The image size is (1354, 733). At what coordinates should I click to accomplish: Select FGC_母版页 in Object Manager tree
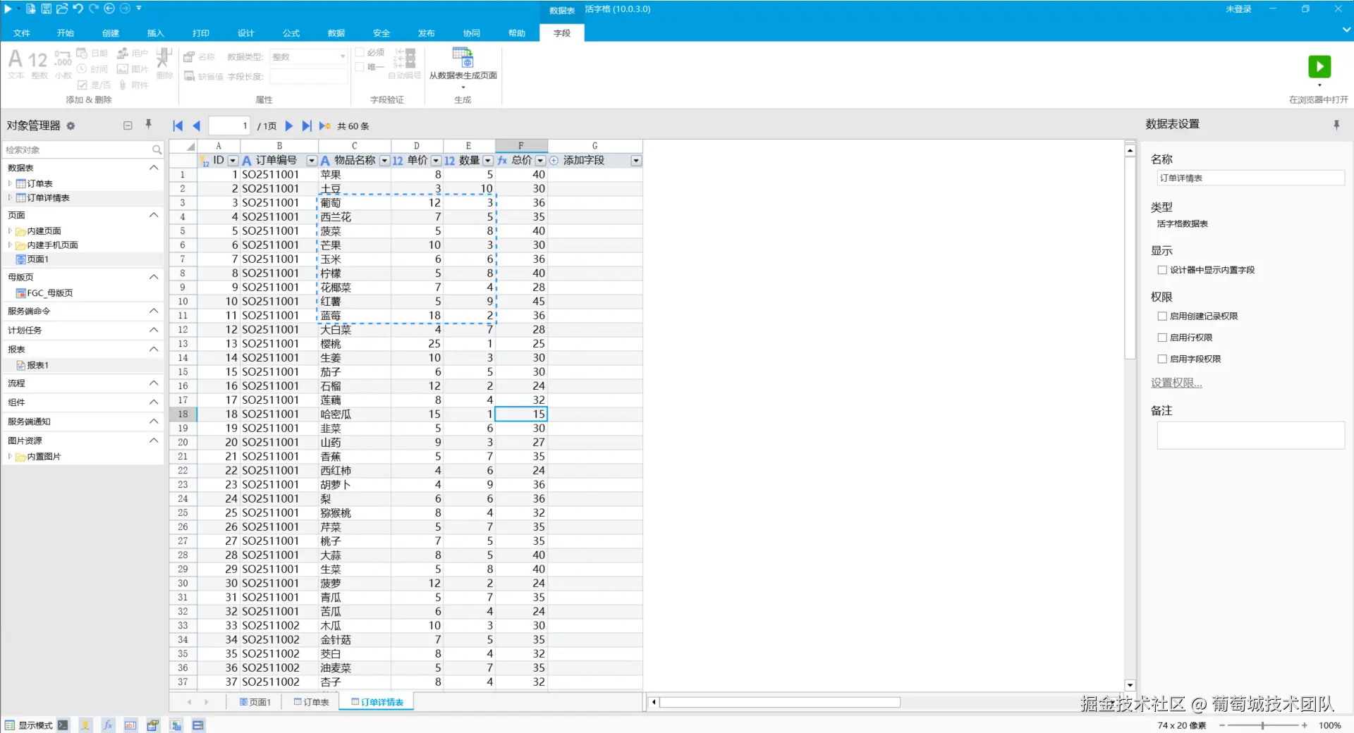(49, 293)
